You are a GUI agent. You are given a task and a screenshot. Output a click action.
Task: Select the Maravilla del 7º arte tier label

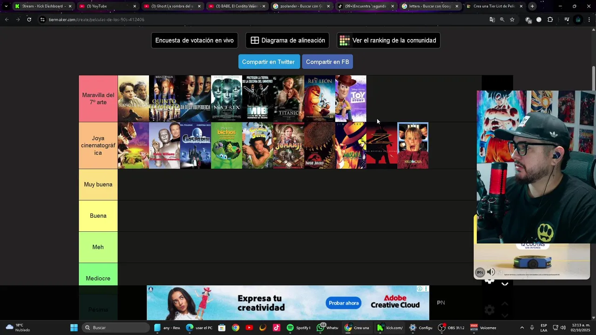point(98,99)
